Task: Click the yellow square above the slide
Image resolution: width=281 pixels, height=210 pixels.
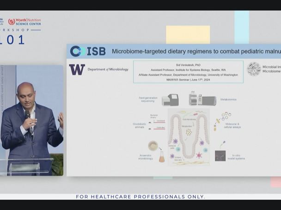Action: (x=188, y=35)
